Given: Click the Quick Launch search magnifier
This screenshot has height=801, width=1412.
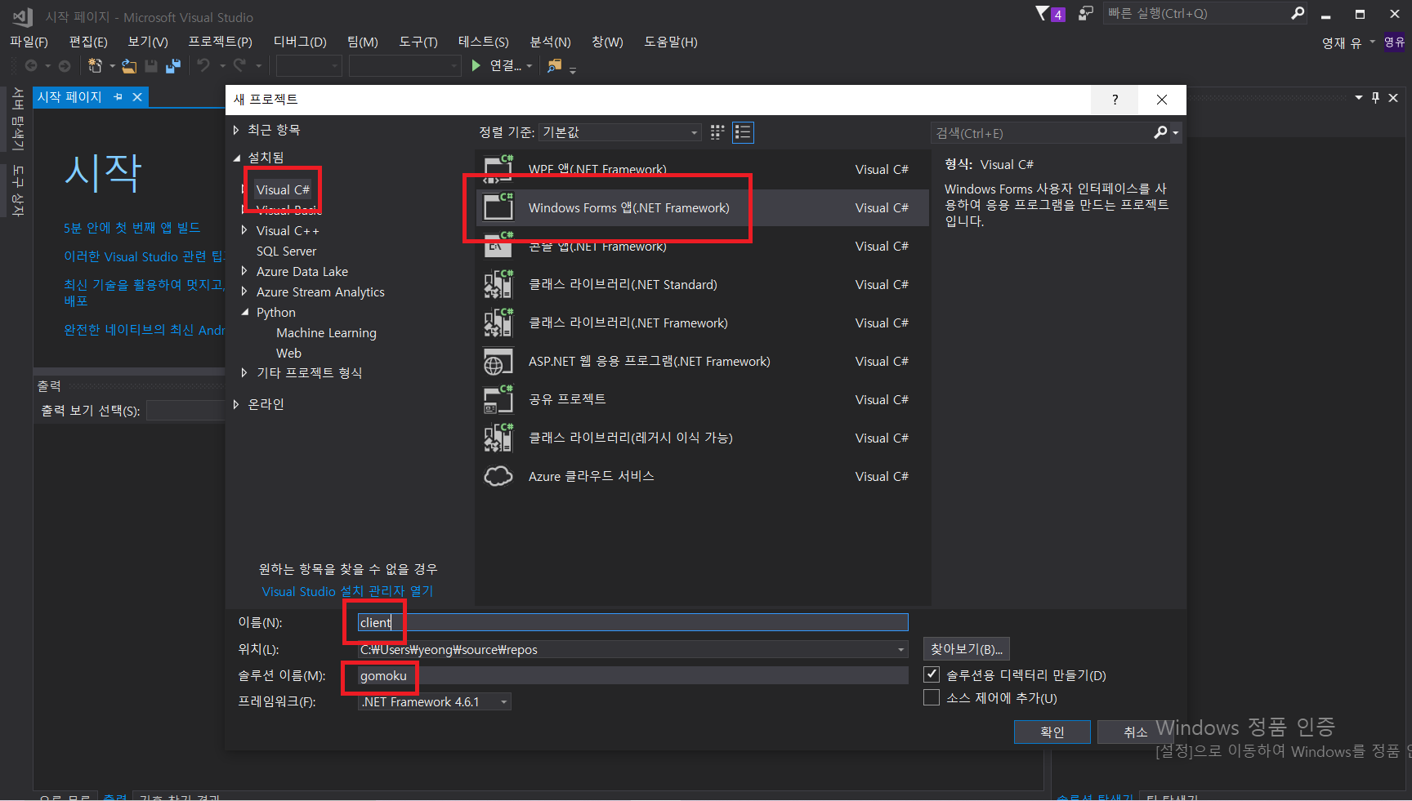Looking at the screenshot, I should click(x=1298, y=13).
